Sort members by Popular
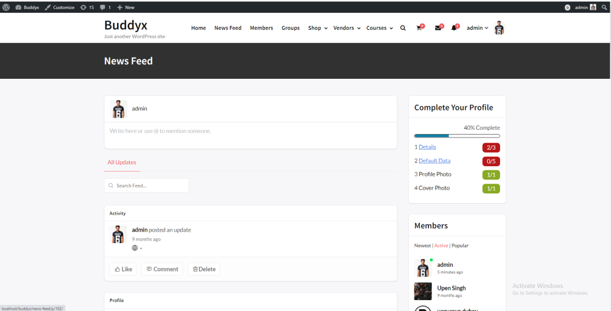This screenshot has width=611, height=311. (460, 246)
